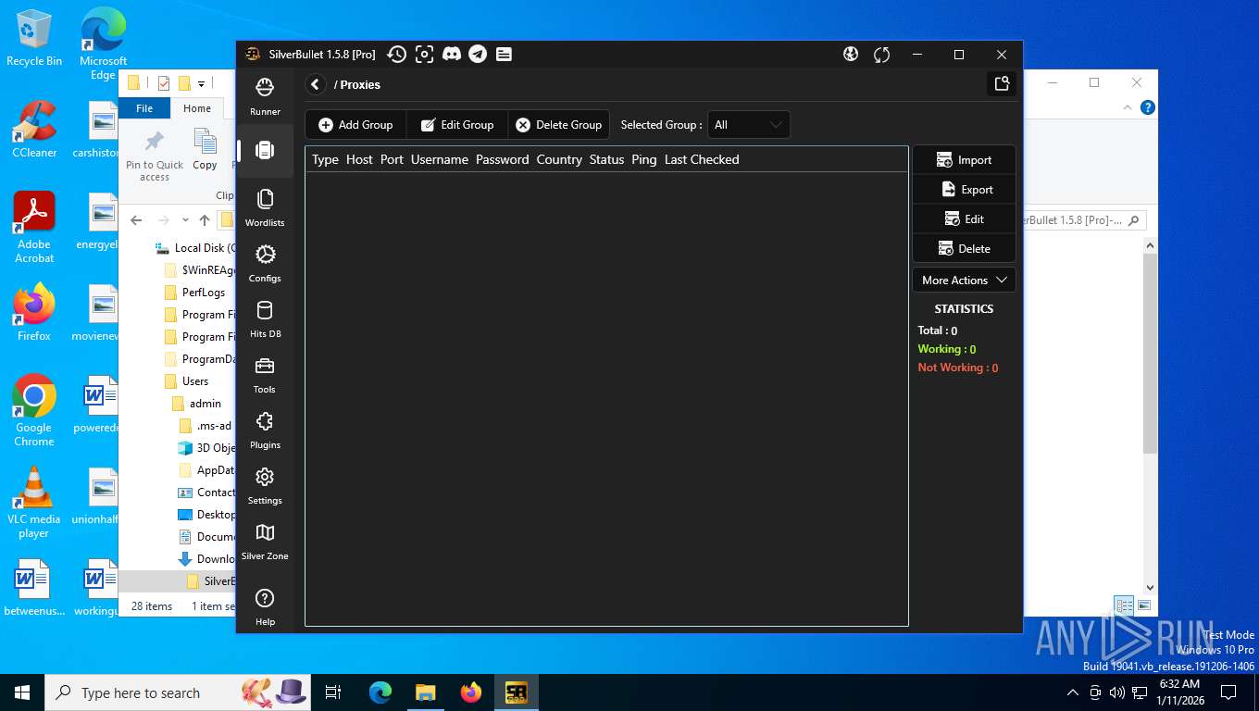Select the VLC media player desktop icon
This screenshot has height=711, width=1259.
34,503
